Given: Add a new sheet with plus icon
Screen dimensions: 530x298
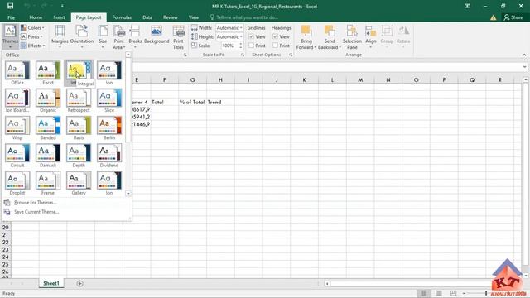Looking at the screenshot, I should tap(79, 283).
